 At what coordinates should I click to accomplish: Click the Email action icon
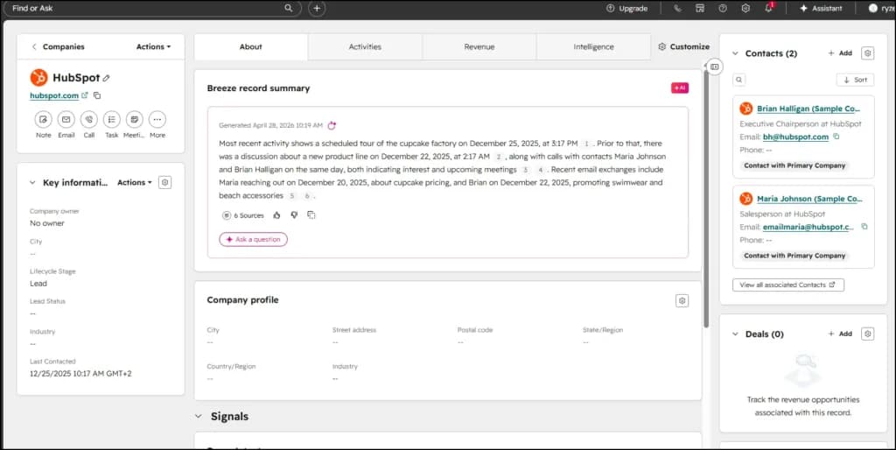[66, 120]
